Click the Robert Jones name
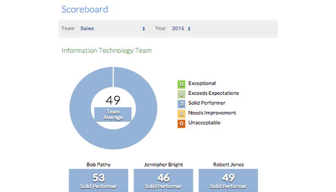The width and height of the screenshot is (336, 192). (228, 165)
